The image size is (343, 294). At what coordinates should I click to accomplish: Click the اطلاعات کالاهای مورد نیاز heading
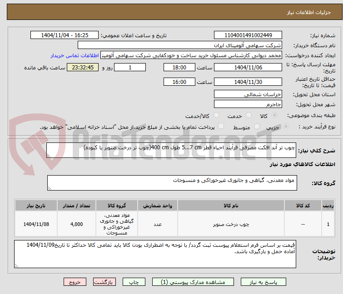[302, 164]
